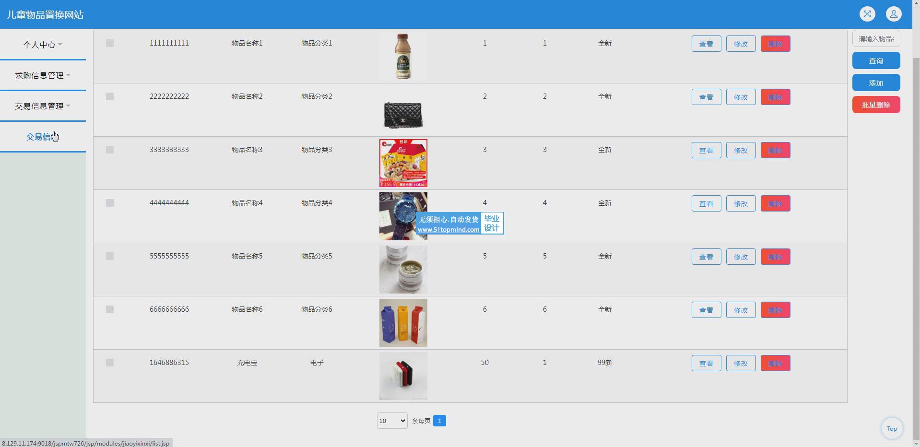Click the 儿童物品置换网站 site title
Screen dimensions: 920x447
[x=45, y=15]
